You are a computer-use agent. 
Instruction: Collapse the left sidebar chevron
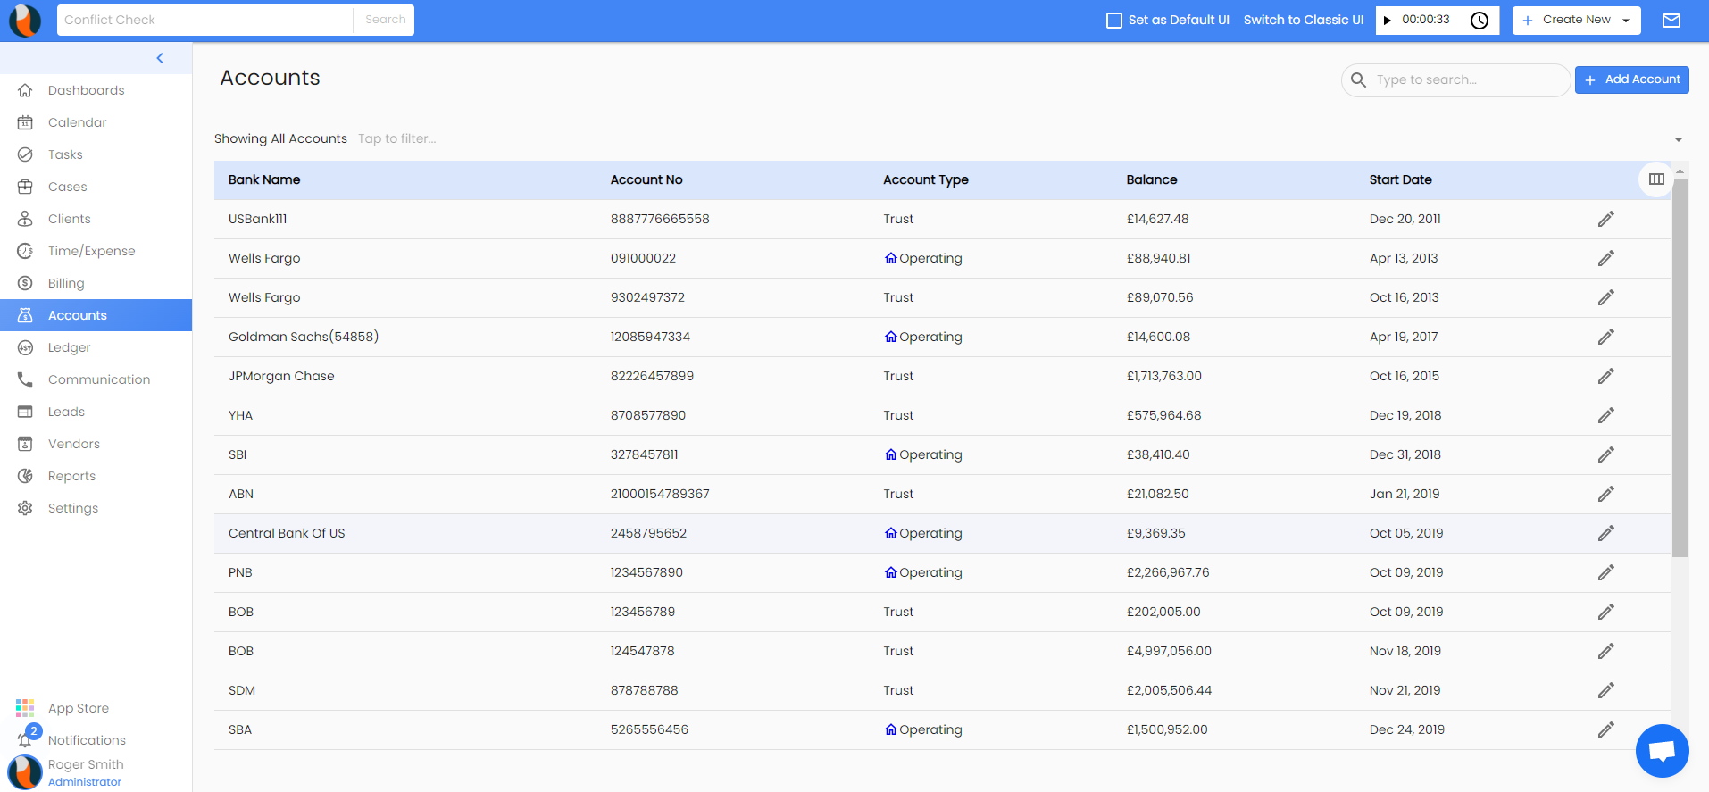pos(160,58)
